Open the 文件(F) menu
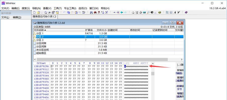The height and width of the screenshot is (100, 227). click(x=5, y=8)
